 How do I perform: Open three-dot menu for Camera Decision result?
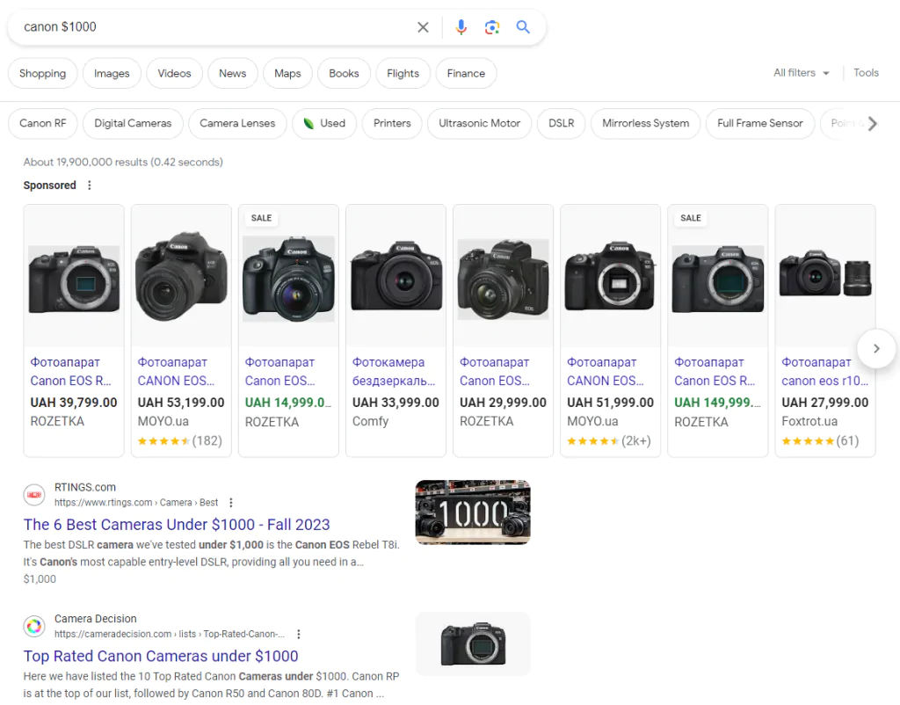click(299, 635)
